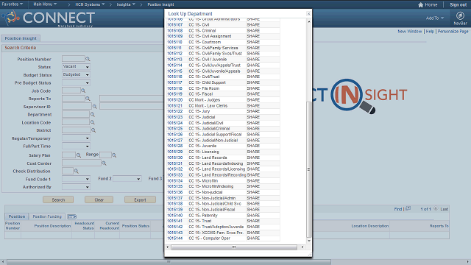The image size is (471, 265).
Task: Click the show all columns tab icon
Action: pyautogui.click(x=71, y=216)
